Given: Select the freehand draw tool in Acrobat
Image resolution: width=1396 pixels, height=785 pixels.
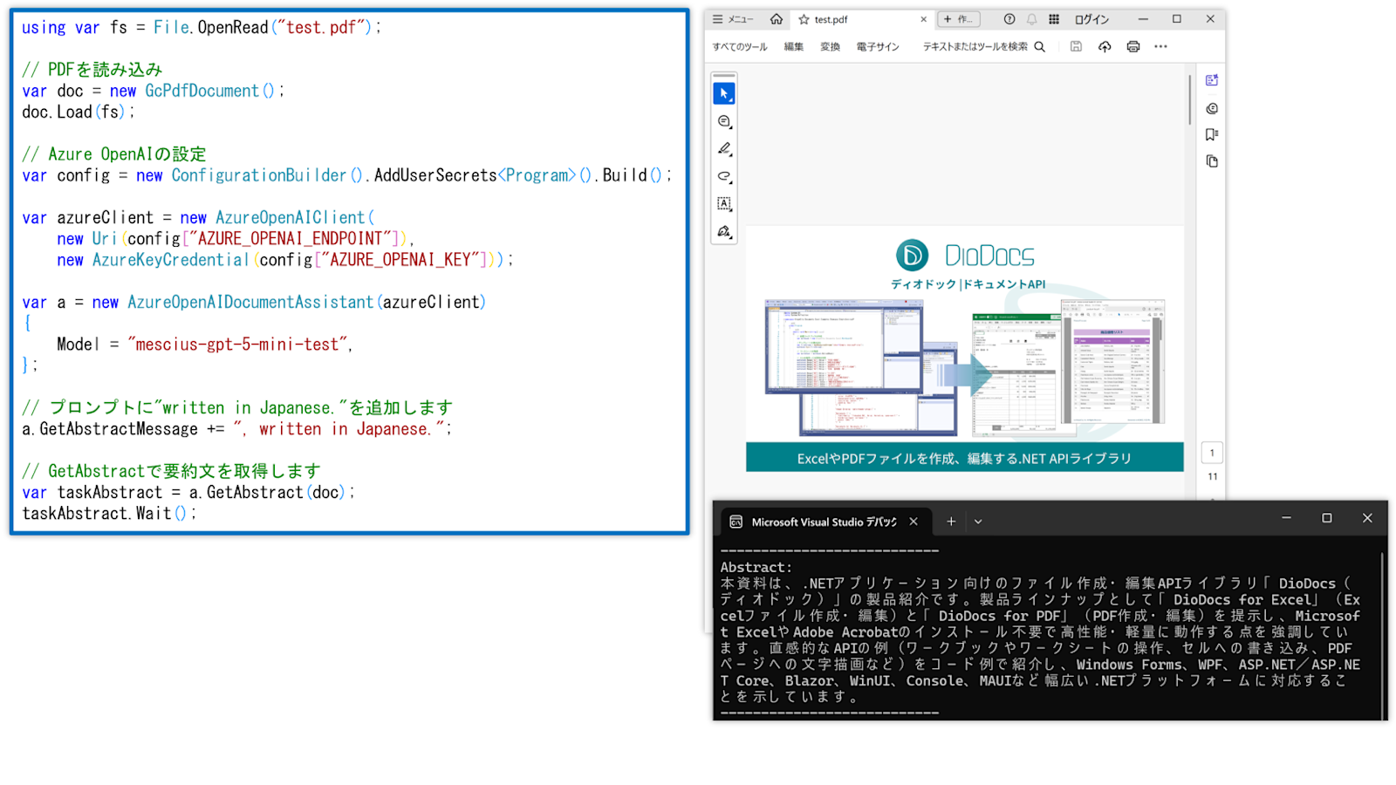Looking at the screenshot, I should (x=724, y=176).
